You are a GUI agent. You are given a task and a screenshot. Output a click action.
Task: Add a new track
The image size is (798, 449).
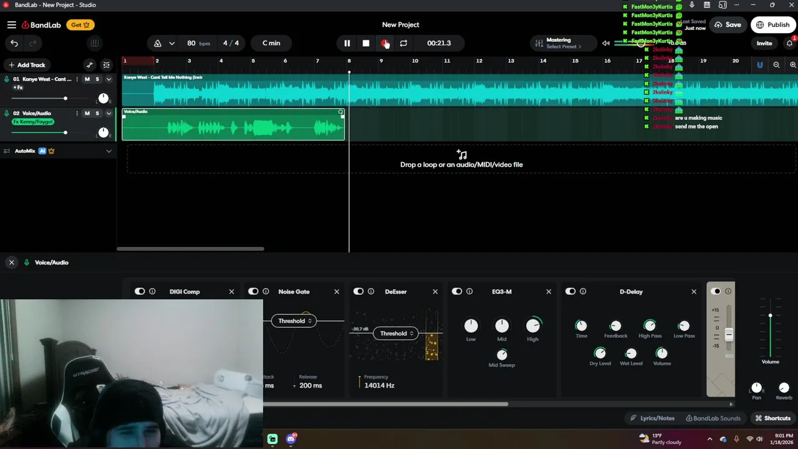[26, 65]
